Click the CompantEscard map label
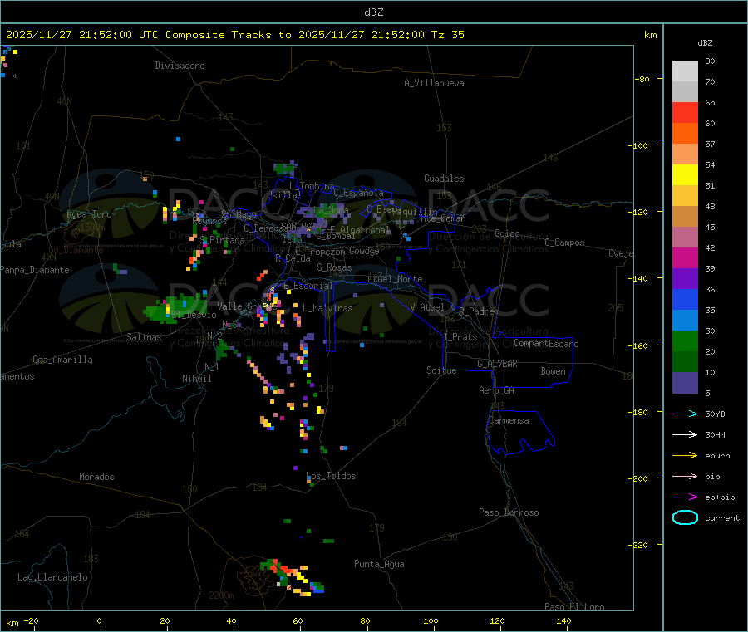The image size is (748, 632). click(546, 344)
